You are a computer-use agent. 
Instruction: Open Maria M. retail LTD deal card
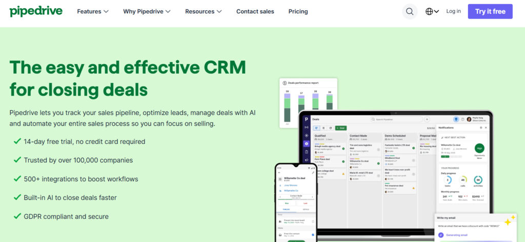click(365, 176)
